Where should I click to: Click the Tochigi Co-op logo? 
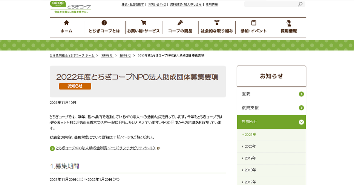point(70,7)
